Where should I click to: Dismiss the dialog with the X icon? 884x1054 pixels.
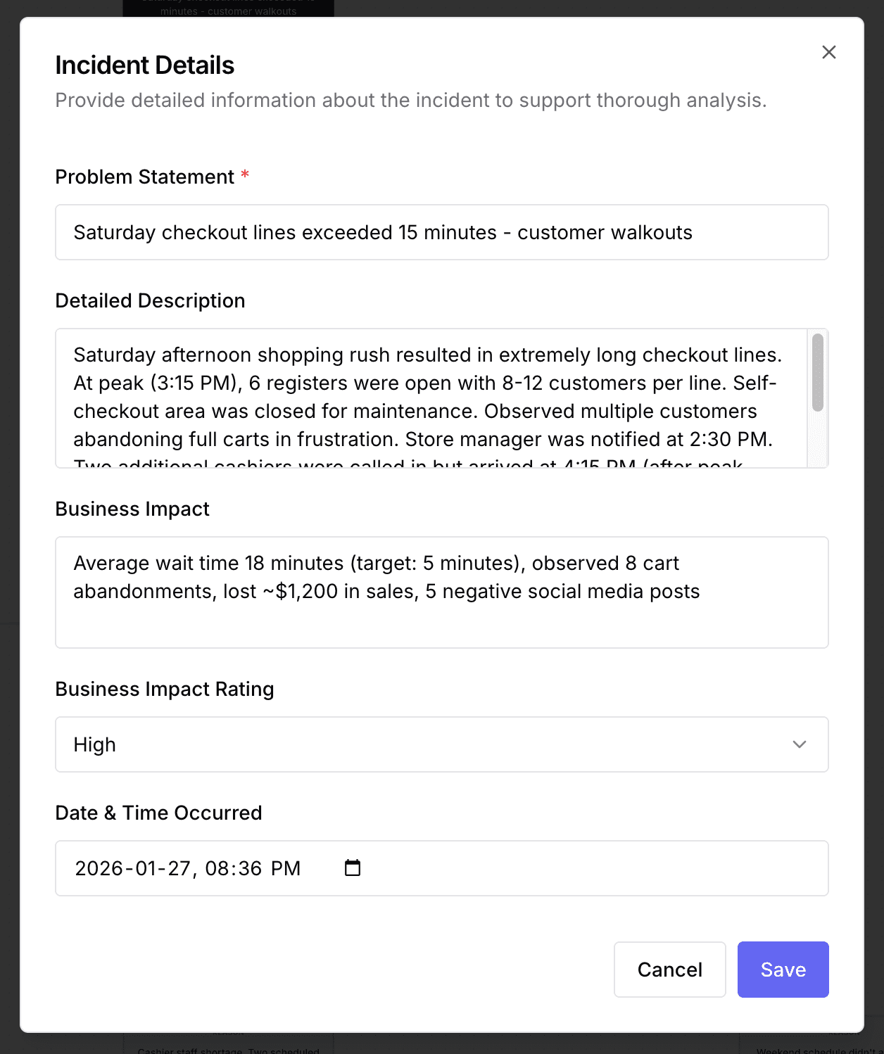coord(828,52)
